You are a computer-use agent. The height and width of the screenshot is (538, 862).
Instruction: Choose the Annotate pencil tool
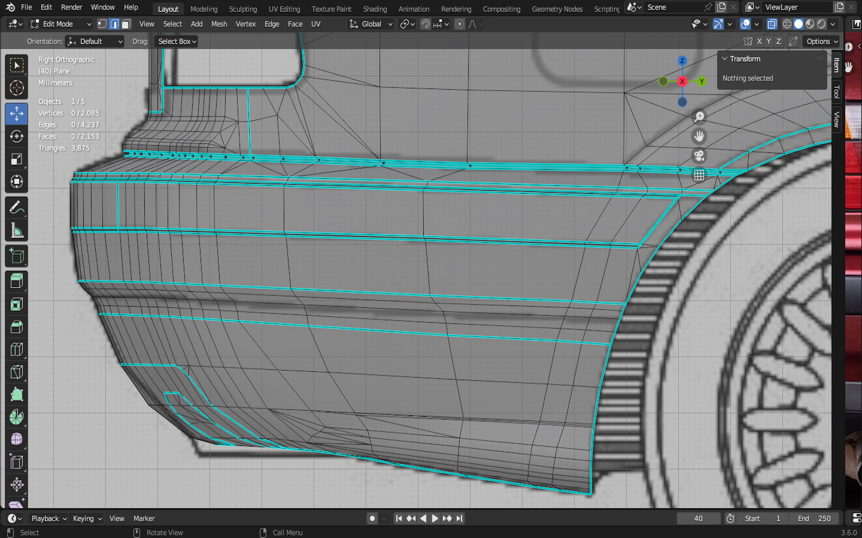coord(17,207)
